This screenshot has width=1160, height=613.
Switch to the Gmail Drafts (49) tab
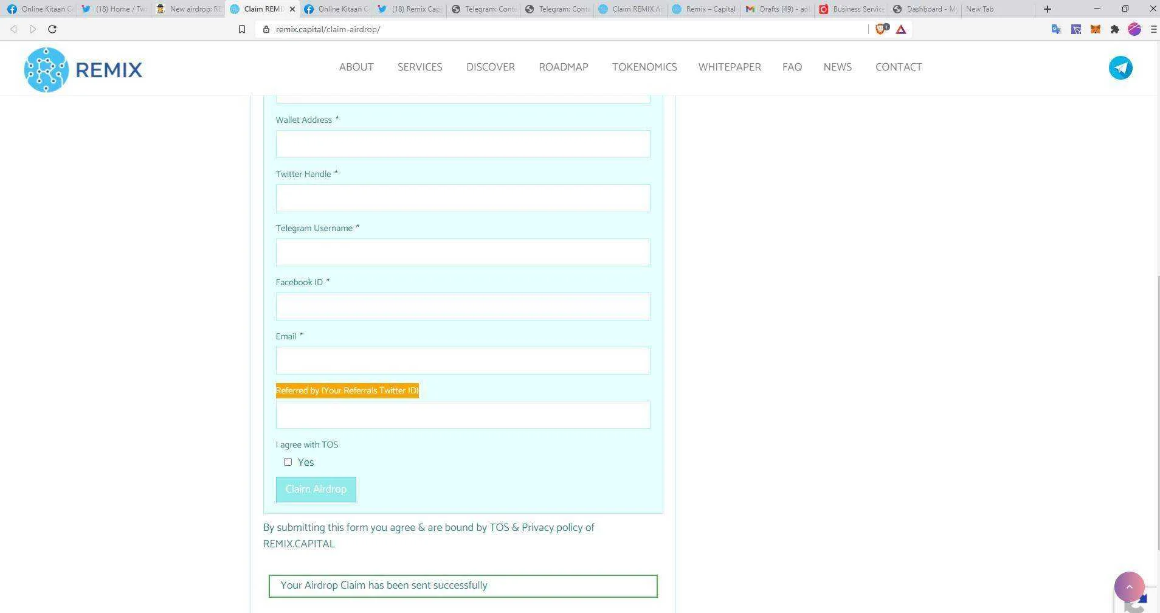(778, 9)
